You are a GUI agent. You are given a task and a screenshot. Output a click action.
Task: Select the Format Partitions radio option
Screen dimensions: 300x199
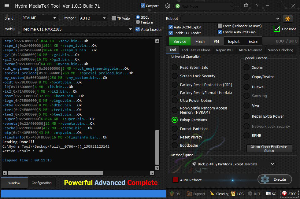point(175,129)
